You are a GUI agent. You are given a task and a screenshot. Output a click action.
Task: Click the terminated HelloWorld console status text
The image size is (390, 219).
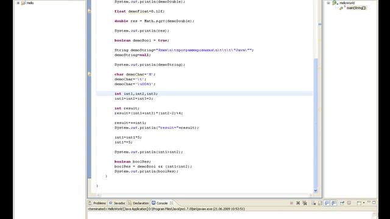tap(166, 209)
